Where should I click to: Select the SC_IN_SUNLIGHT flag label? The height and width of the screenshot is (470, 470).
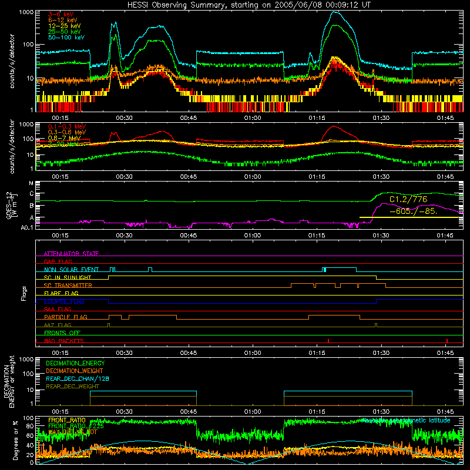tap(68, 277)
